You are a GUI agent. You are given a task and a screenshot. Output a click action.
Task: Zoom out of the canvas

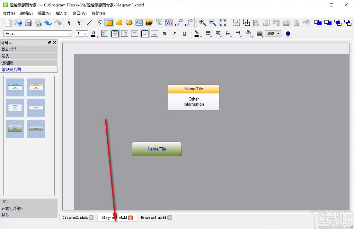point(212,23)
